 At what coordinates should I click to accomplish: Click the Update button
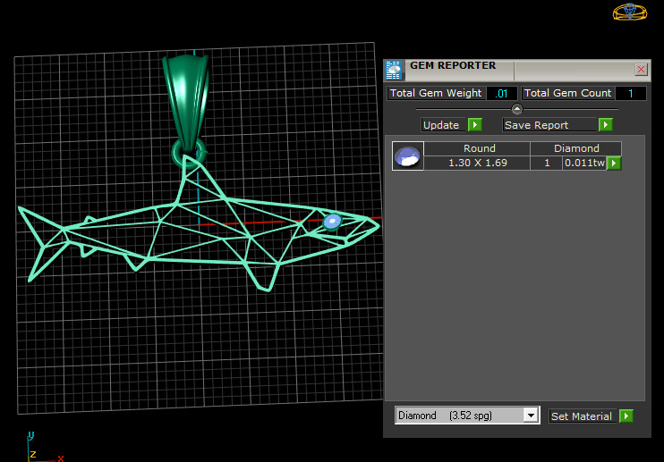[x=443, y=125]
